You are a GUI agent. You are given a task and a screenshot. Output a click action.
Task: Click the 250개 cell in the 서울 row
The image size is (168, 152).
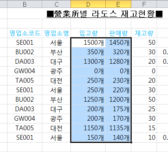click(x=88, y=90)
